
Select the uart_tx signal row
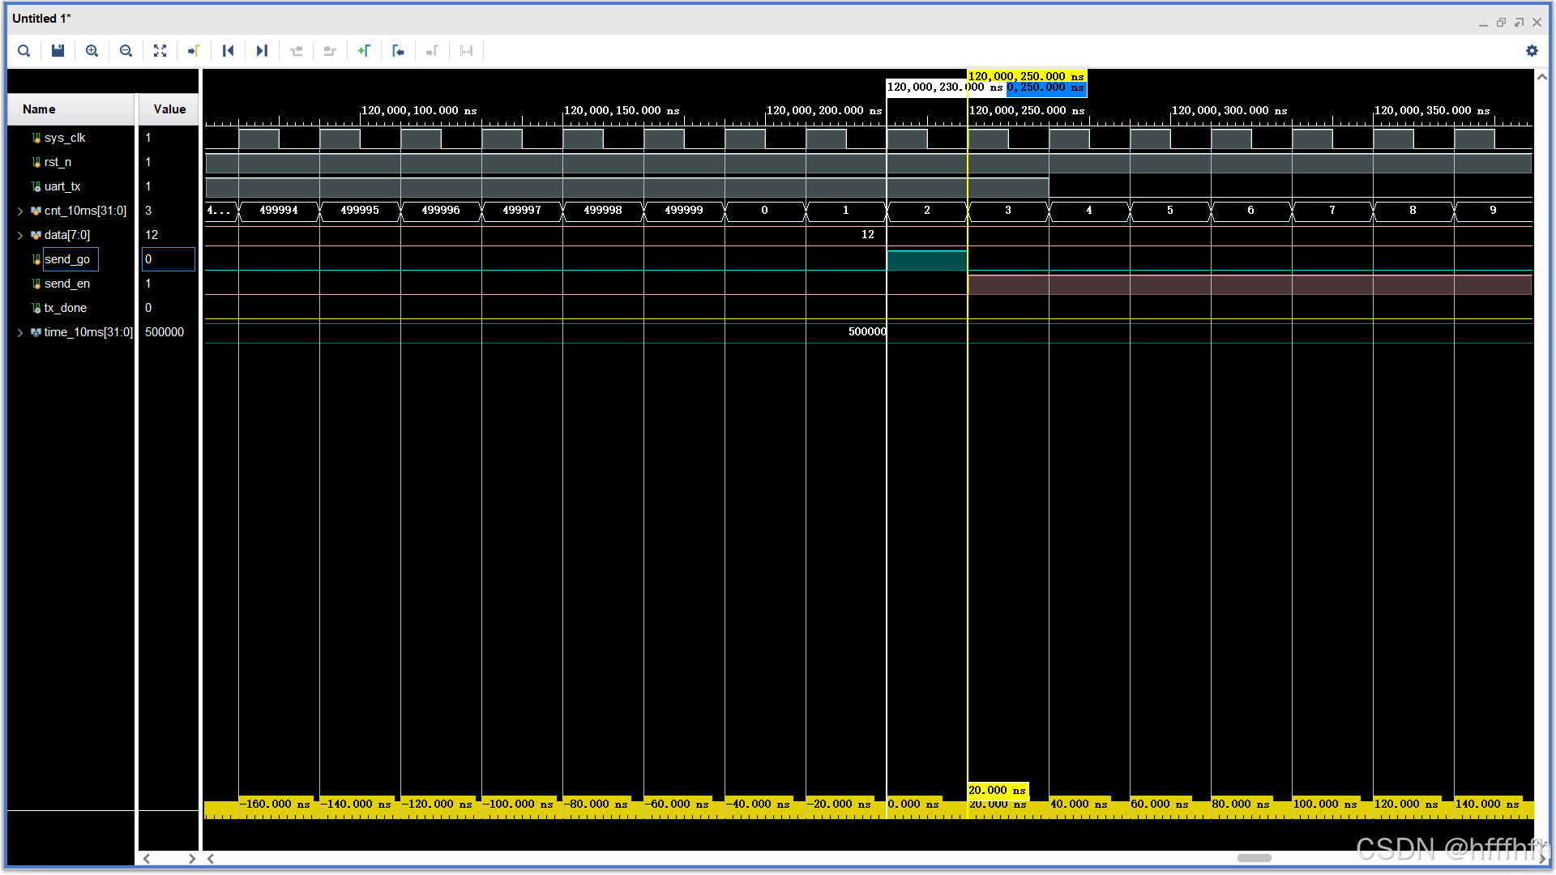[x=62, y=186]
